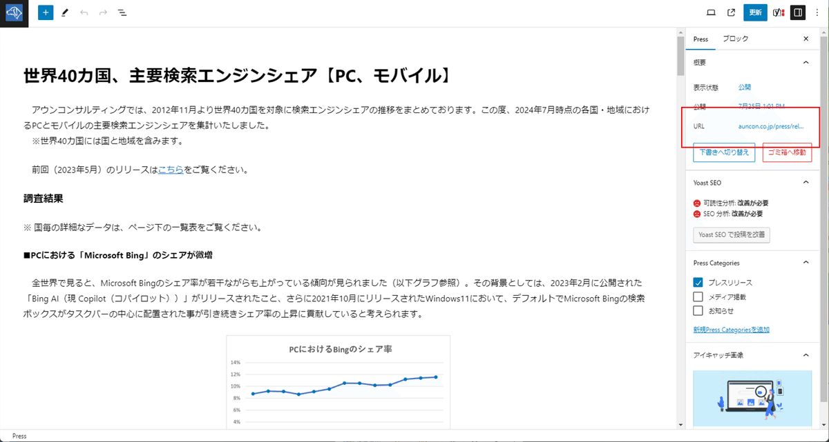
Task: Toggle the settings sidebar panel icon
Action: click(x=797, y=12)
